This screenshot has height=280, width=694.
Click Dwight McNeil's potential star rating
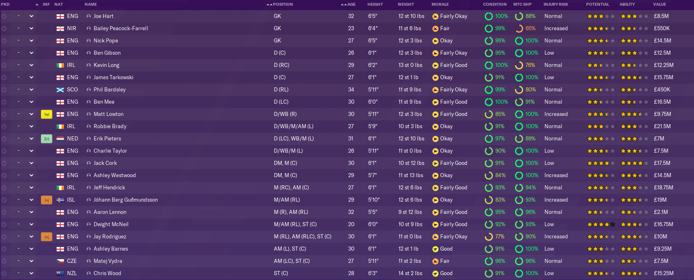(x=601, y=224)
